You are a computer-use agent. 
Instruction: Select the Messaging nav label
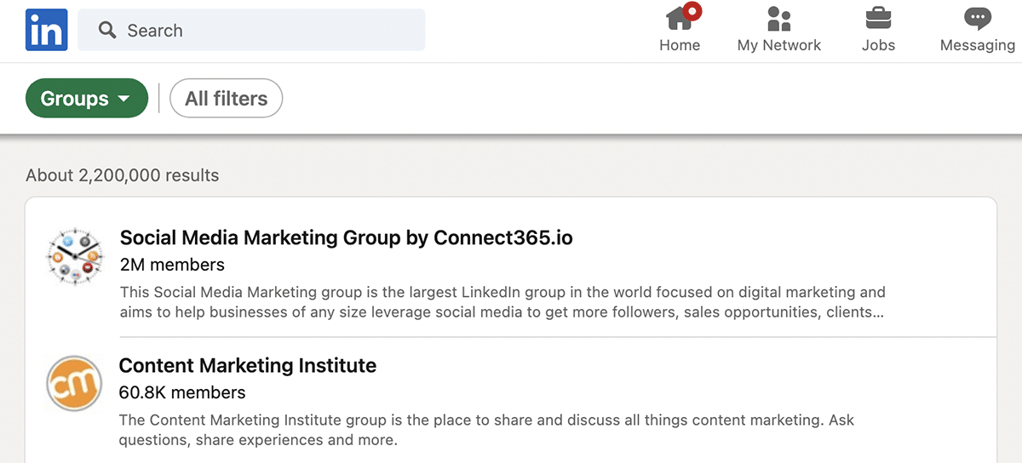tap(977, 45)
